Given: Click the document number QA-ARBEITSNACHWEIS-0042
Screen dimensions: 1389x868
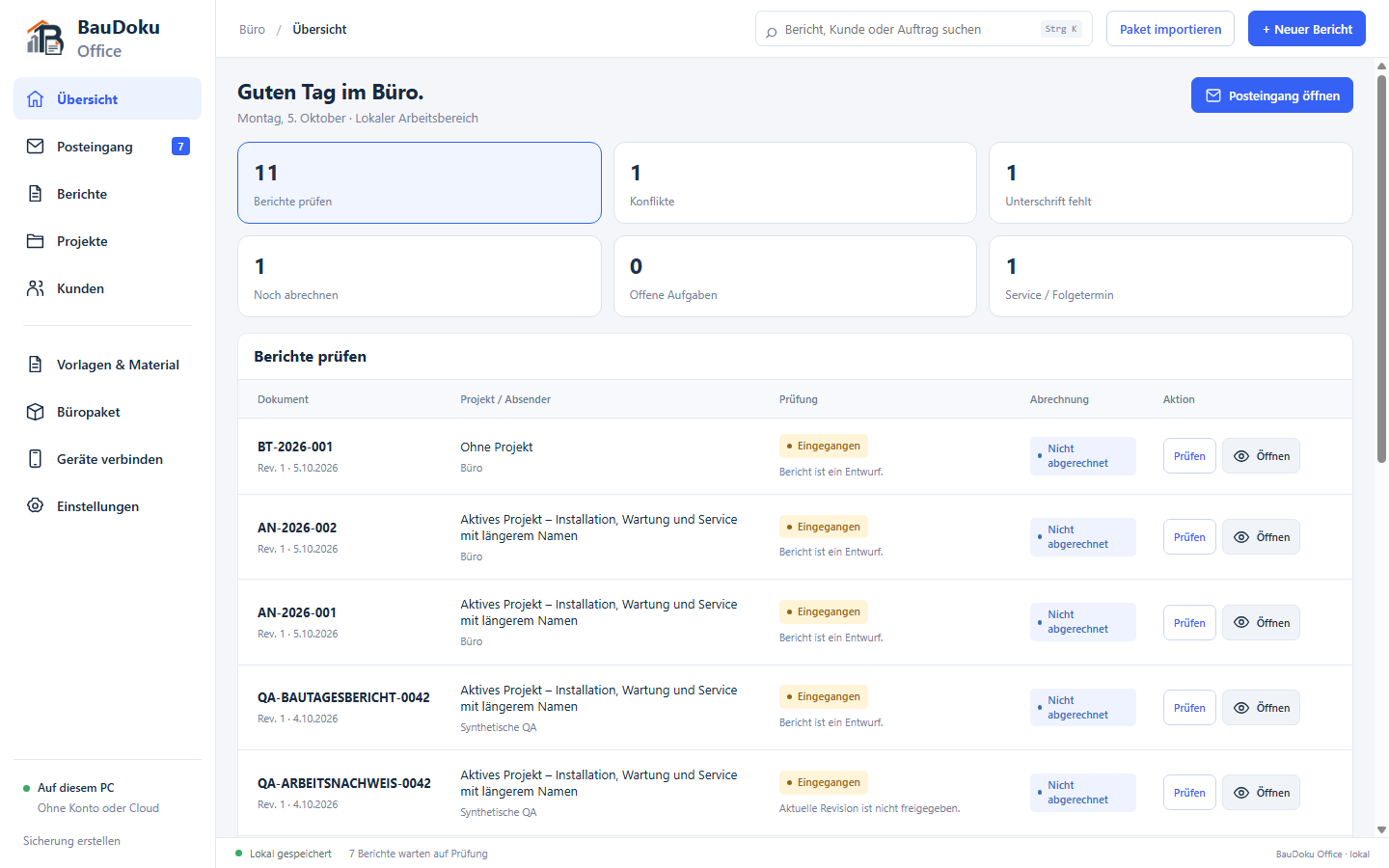Looking at the screenshot, I should 344,783.
